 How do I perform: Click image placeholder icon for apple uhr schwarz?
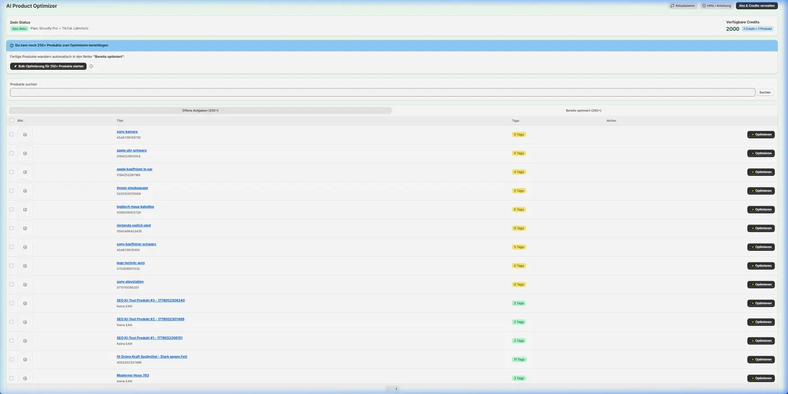click(25, 153)
